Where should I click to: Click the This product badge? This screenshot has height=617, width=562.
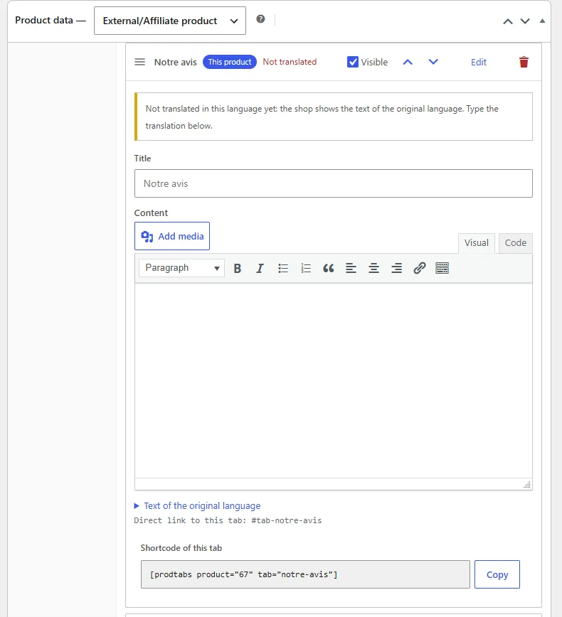(x=230, y=62)
